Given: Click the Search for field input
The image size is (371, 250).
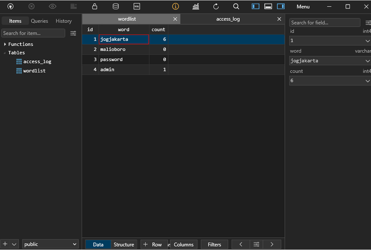Looking at the screenshot, I should [x=325, y=23].
